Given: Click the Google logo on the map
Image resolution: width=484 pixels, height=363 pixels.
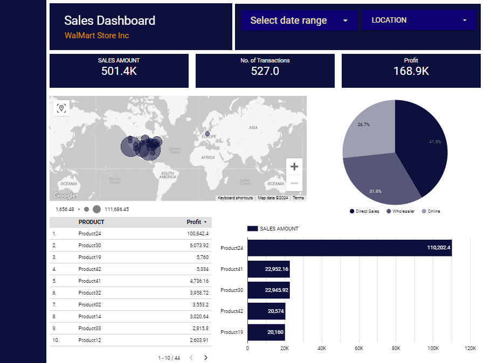Looking at the screenshot, I should tap(65, 196).
